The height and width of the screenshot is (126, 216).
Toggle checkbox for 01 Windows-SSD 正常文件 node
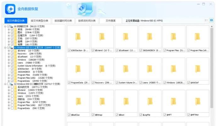(x=9, y=48)
